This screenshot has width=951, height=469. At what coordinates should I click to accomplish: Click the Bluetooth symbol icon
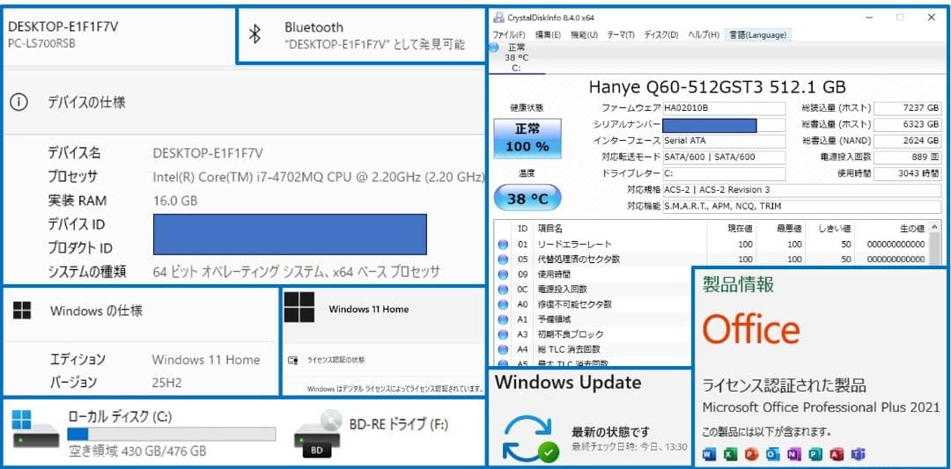tap(255, 35)
